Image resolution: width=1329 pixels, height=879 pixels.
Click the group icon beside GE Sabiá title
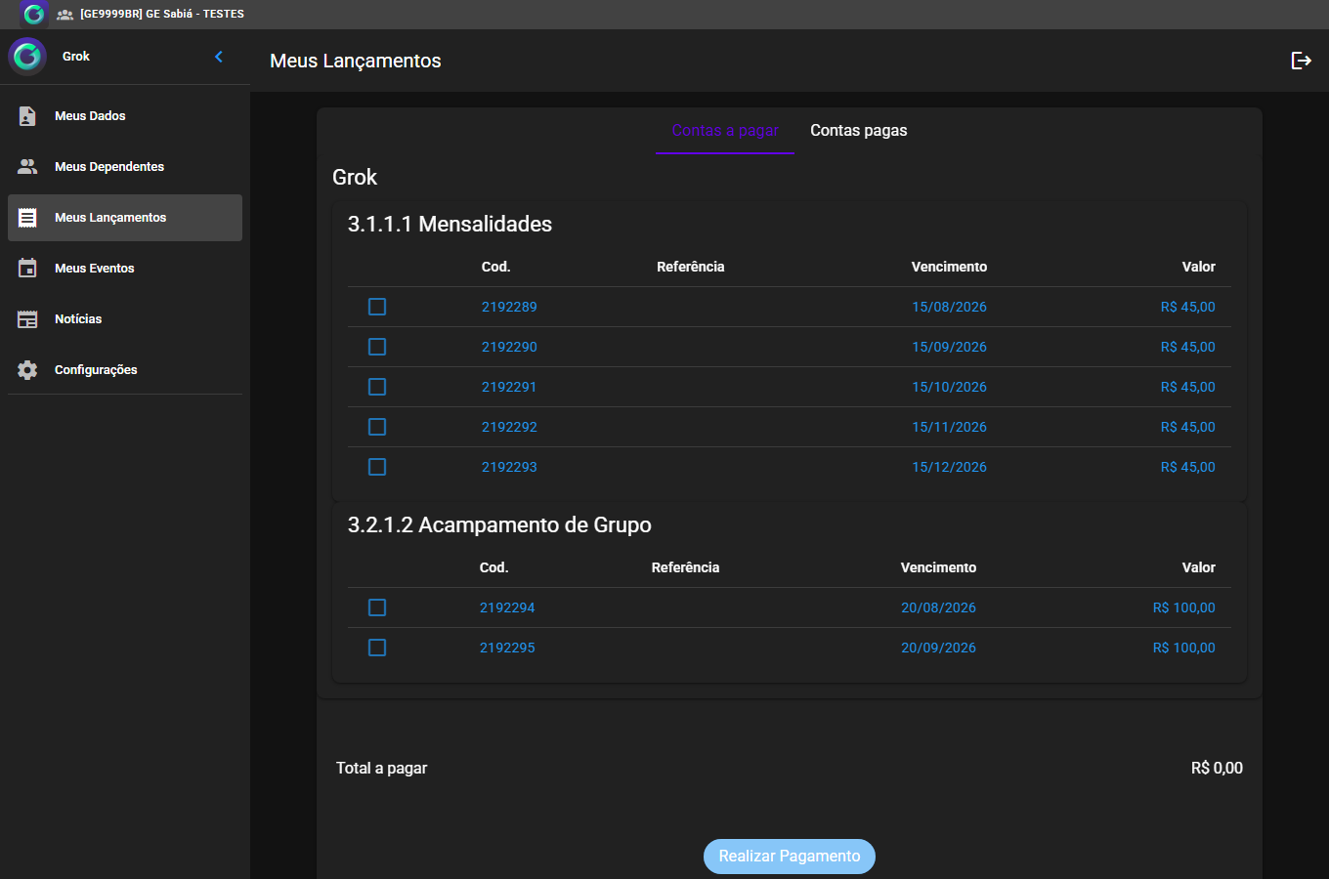(x=65, y=15)
